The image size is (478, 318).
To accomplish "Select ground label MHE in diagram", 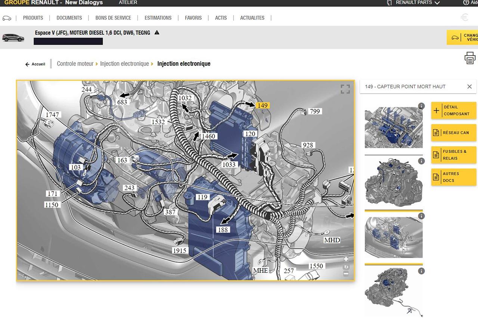I will pyautogui.click(x=260, y=270).
